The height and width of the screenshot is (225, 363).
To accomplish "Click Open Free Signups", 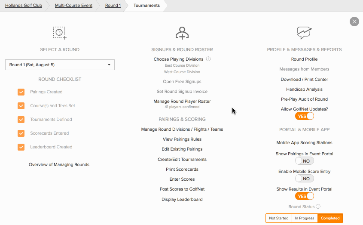I will [x=182, y=82].
